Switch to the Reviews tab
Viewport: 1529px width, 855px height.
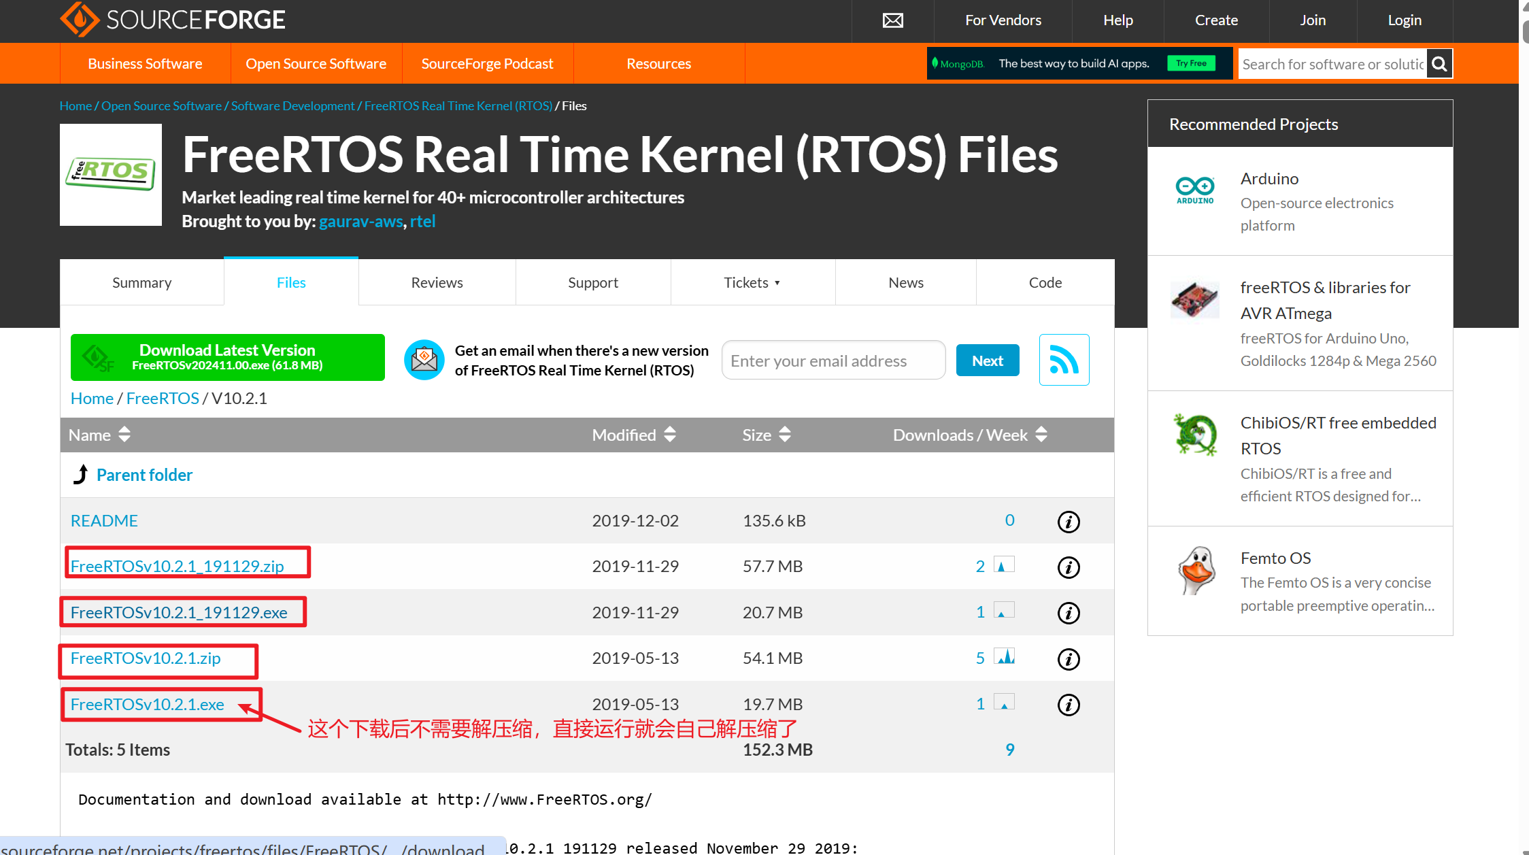click(x=437, y=282)
